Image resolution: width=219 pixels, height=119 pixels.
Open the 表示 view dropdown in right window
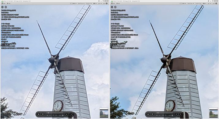pos(183,3)
